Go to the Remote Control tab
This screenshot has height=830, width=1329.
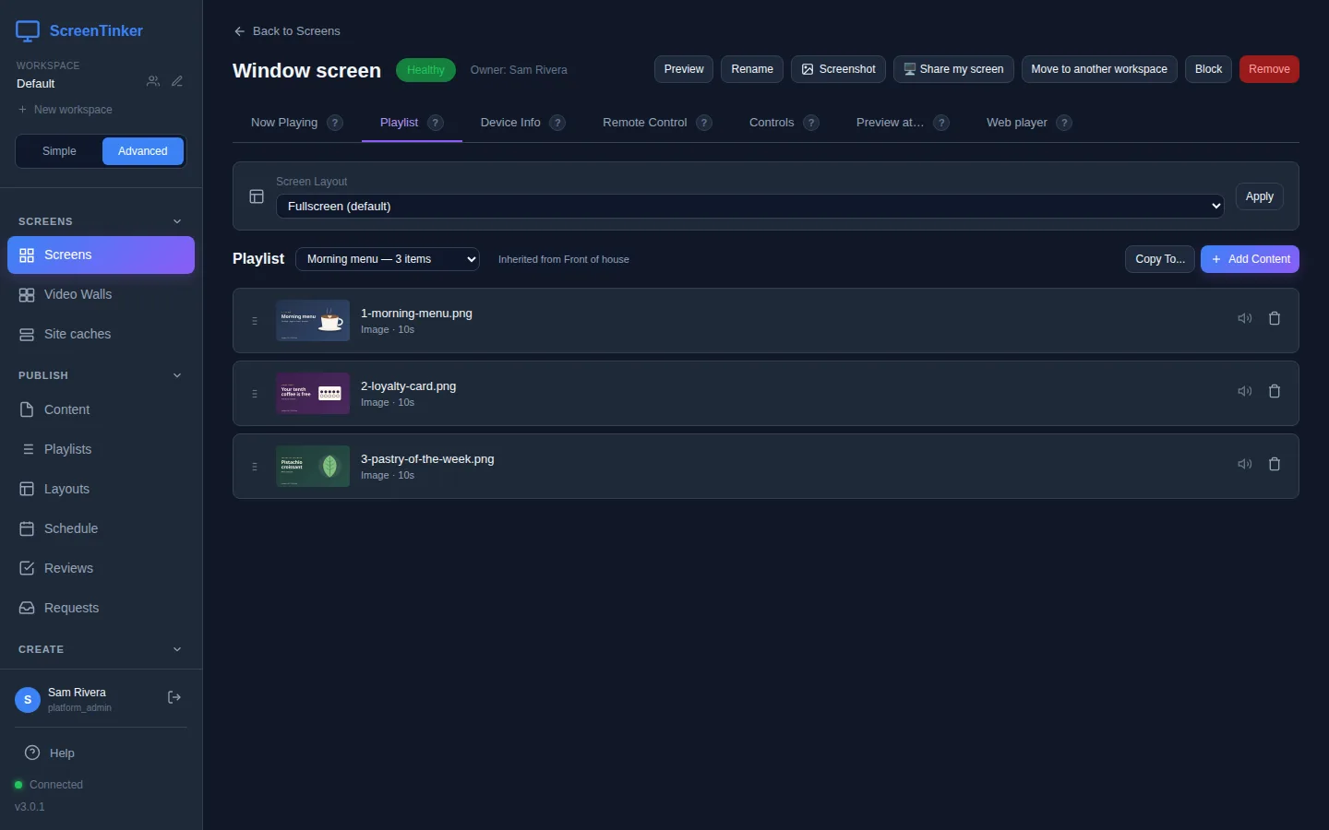(645, 123)
